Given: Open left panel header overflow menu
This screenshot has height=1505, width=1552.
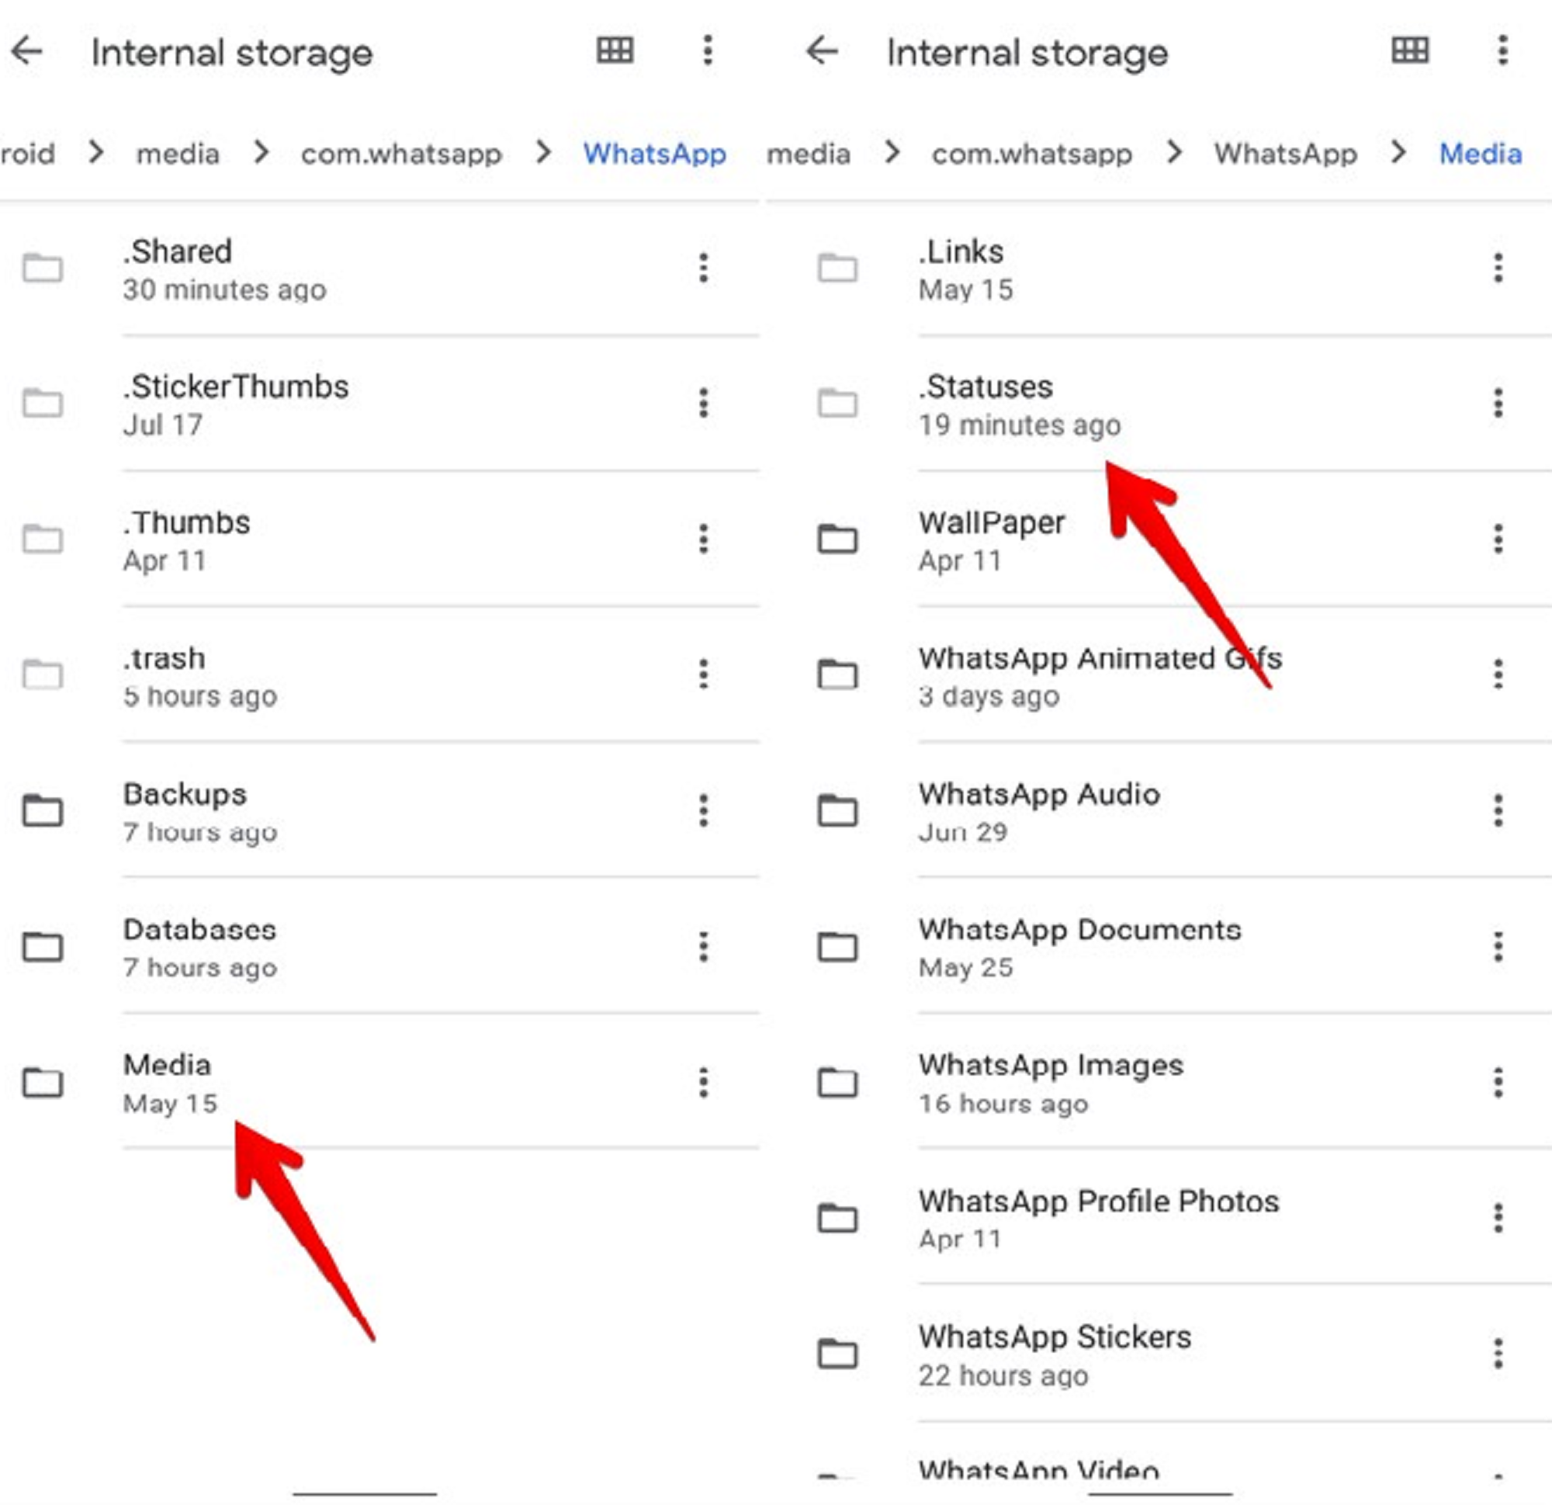Looking at the screenshot, I should coord(708,50).
